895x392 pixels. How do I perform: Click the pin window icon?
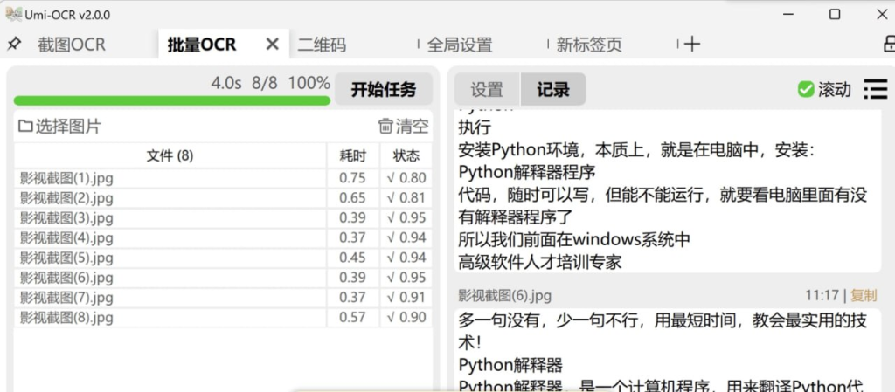[x=13, y=45]
